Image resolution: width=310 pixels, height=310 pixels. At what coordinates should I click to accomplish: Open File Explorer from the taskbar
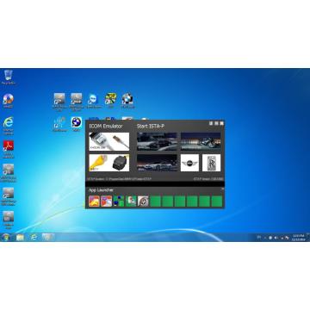point(20,237)
